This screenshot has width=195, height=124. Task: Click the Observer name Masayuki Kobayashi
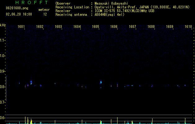click(111, 3)
